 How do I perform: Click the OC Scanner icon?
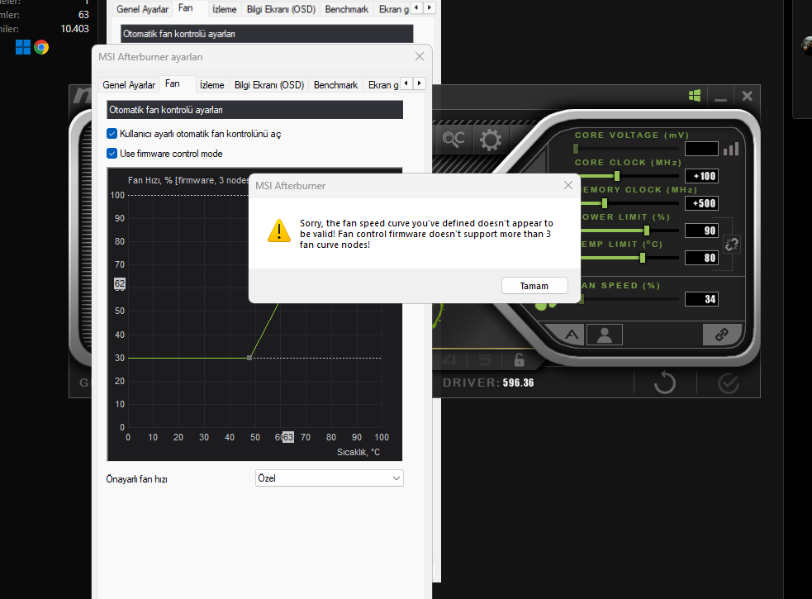453,139
